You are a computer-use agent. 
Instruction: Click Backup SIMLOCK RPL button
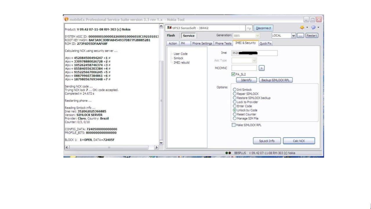pyautogui.click(x=276, y=80)
